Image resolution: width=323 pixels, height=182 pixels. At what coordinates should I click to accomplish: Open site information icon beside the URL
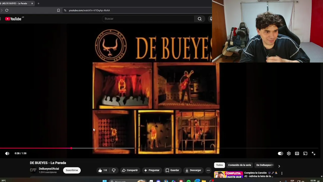coord(65,10)
